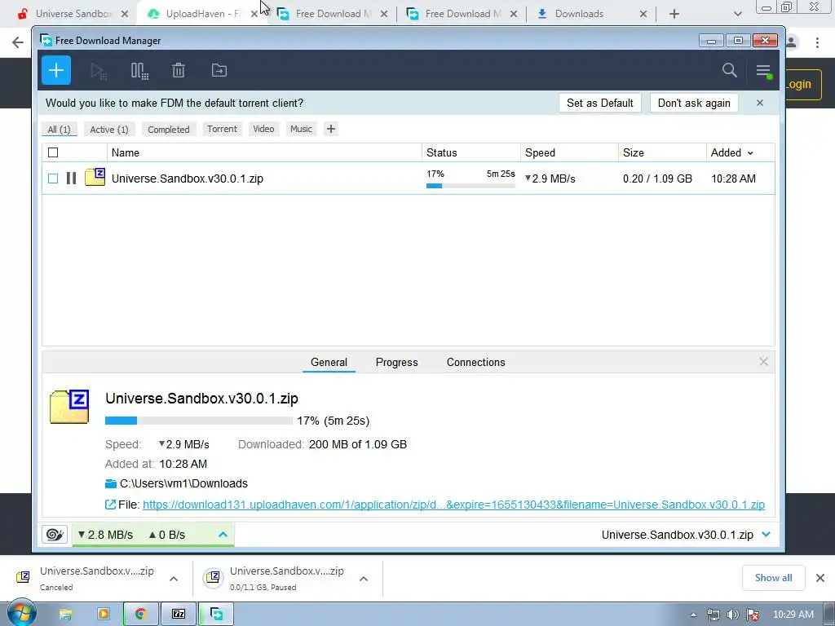Click the move to folder toolbar icon
Screen dimensions: 835x626
pyautogui.click(x=219, y=70)
